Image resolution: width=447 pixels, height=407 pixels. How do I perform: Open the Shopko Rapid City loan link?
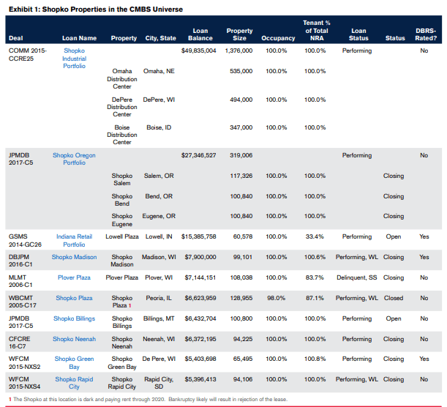click(x=74, y=383)
